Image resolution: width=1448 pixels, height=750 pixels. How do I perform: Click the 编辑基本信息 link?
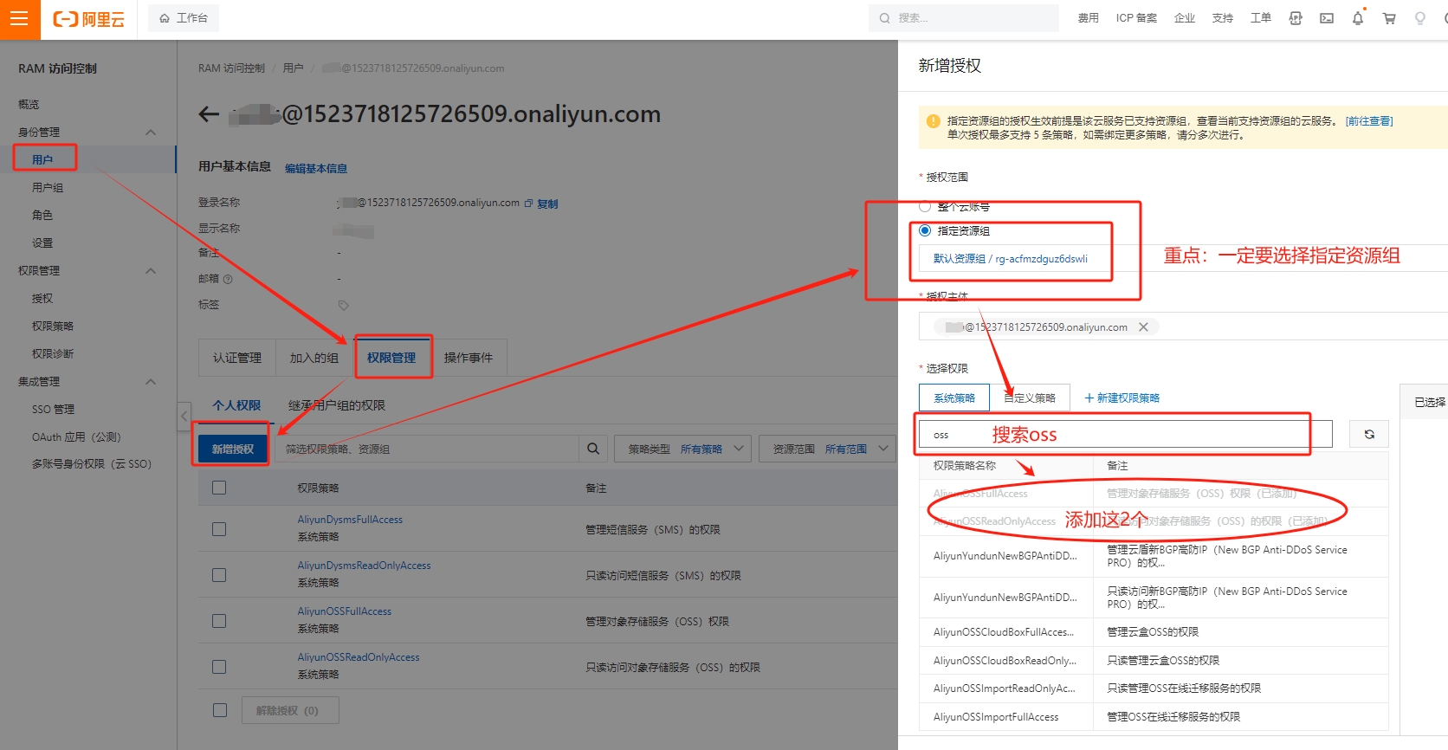point(316,168)
